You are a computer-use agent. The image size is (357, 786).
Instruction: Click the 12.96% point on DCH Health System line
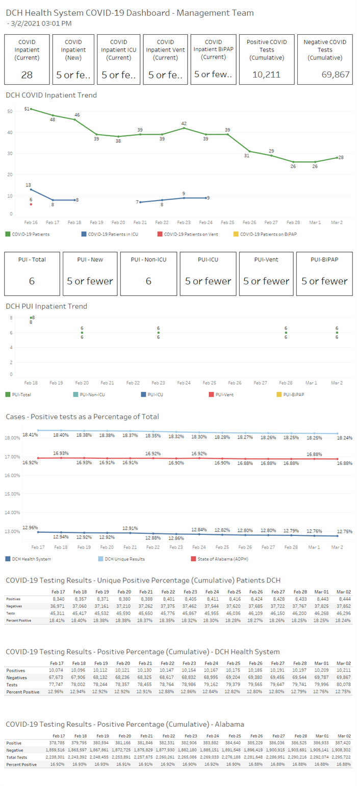(38, 532)
